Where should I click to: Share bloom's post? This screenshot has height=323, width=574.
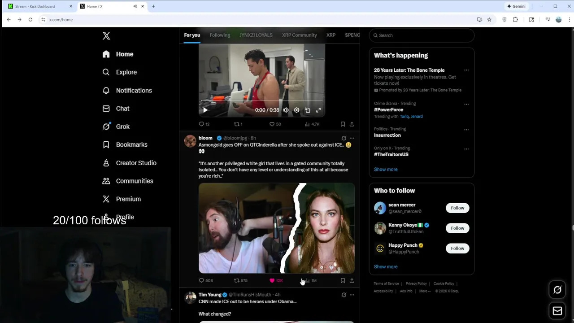(352, 280)
